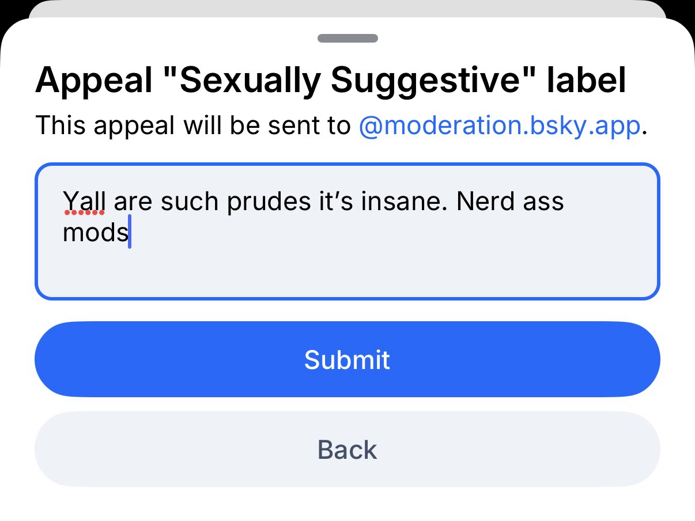Image resolution: width=695 pixels, height=521 pixels.
Task: Click the word "label" in the heading
Action: [586, 81]
